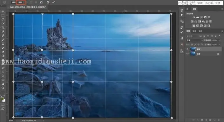Swap foreground and background colors
Viewport: 224px width, 122px height.
4,96
